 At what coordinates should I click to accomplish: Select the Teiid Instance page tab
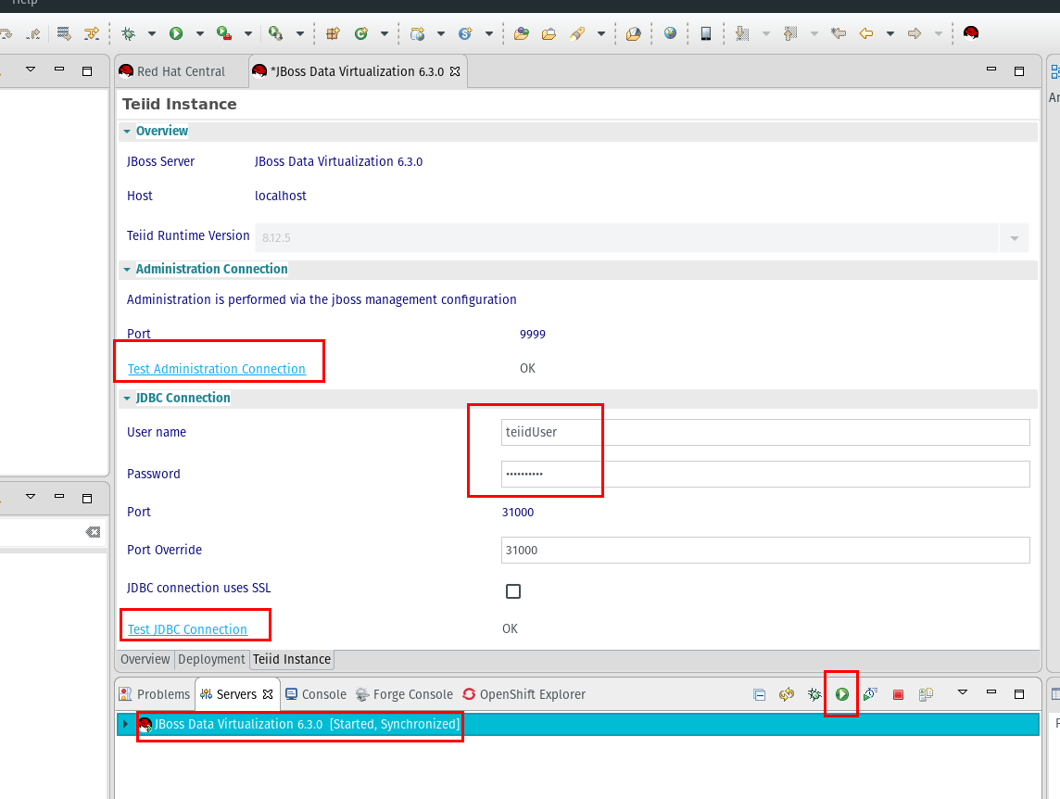pos(292,660)
